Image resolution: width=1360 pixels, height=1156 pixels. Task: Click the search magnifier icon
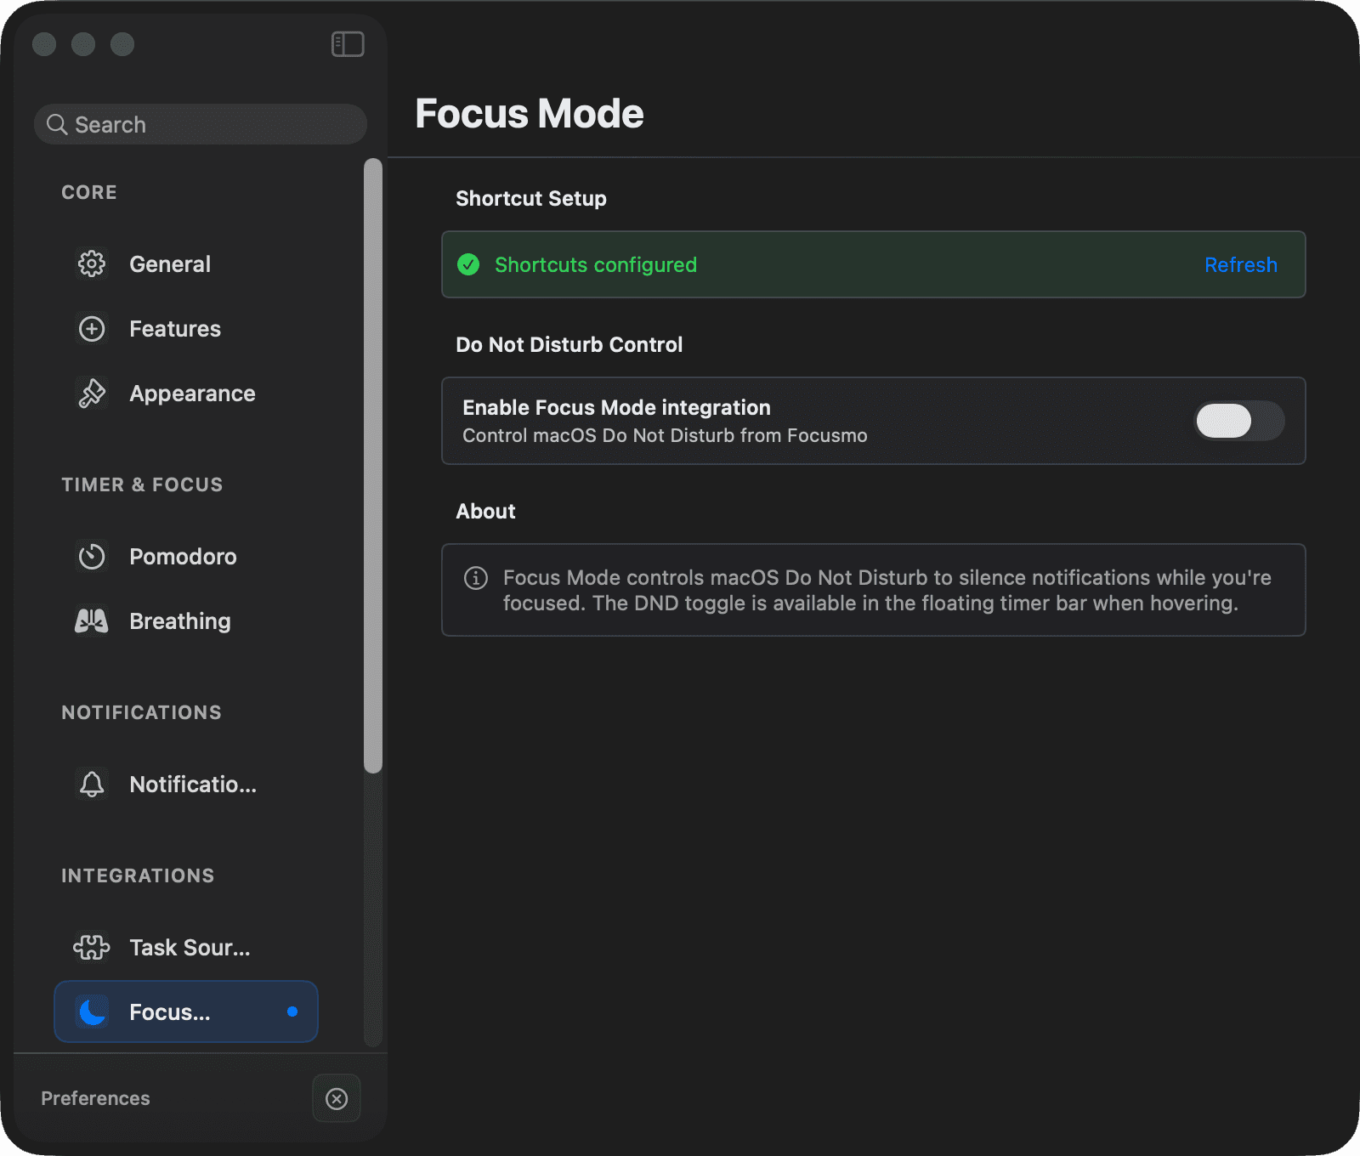tap(57, 125)
